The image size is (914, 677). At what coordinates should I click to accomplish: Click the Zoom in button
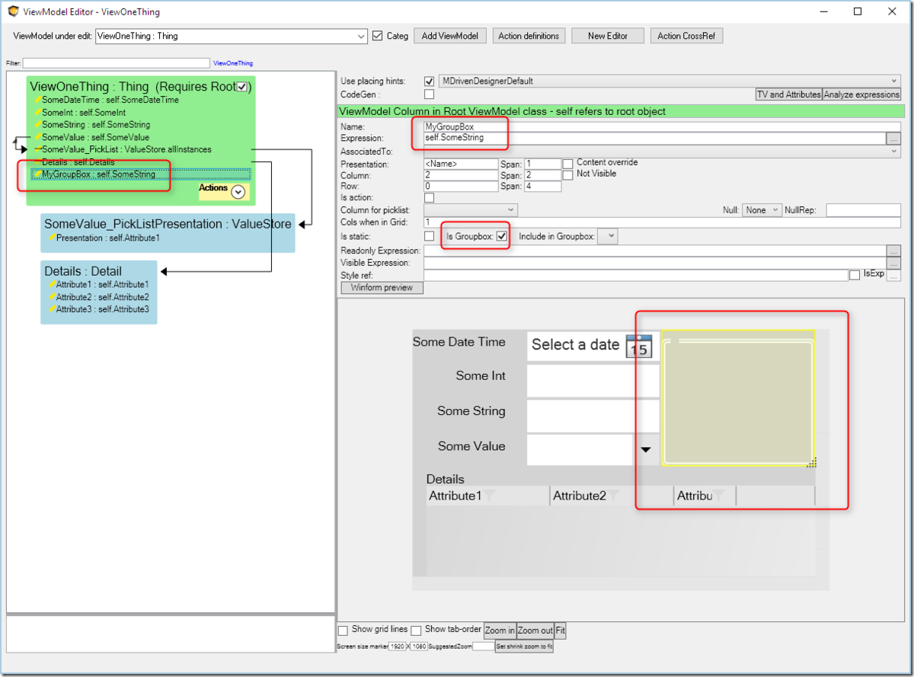coord(500,631)
